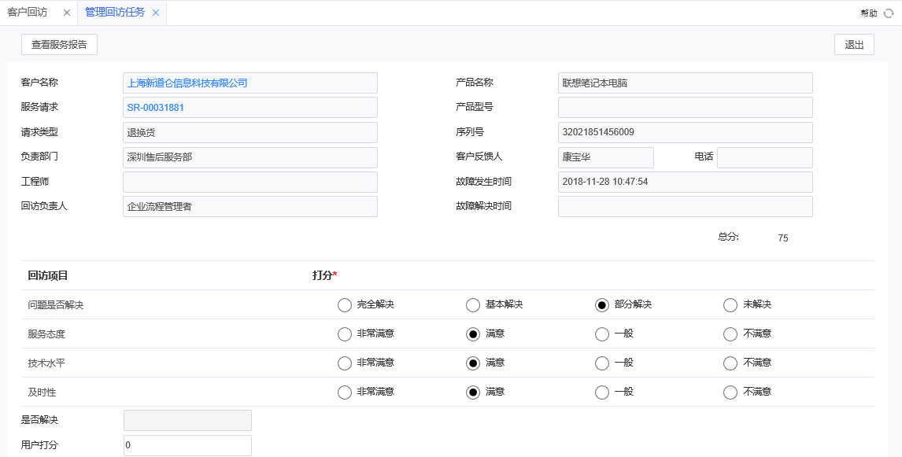This screenshot has width=902, height=457.
Task: Select 未解决 for 问题是否解决
Action: pyautogui.click(x=730, y=305)
